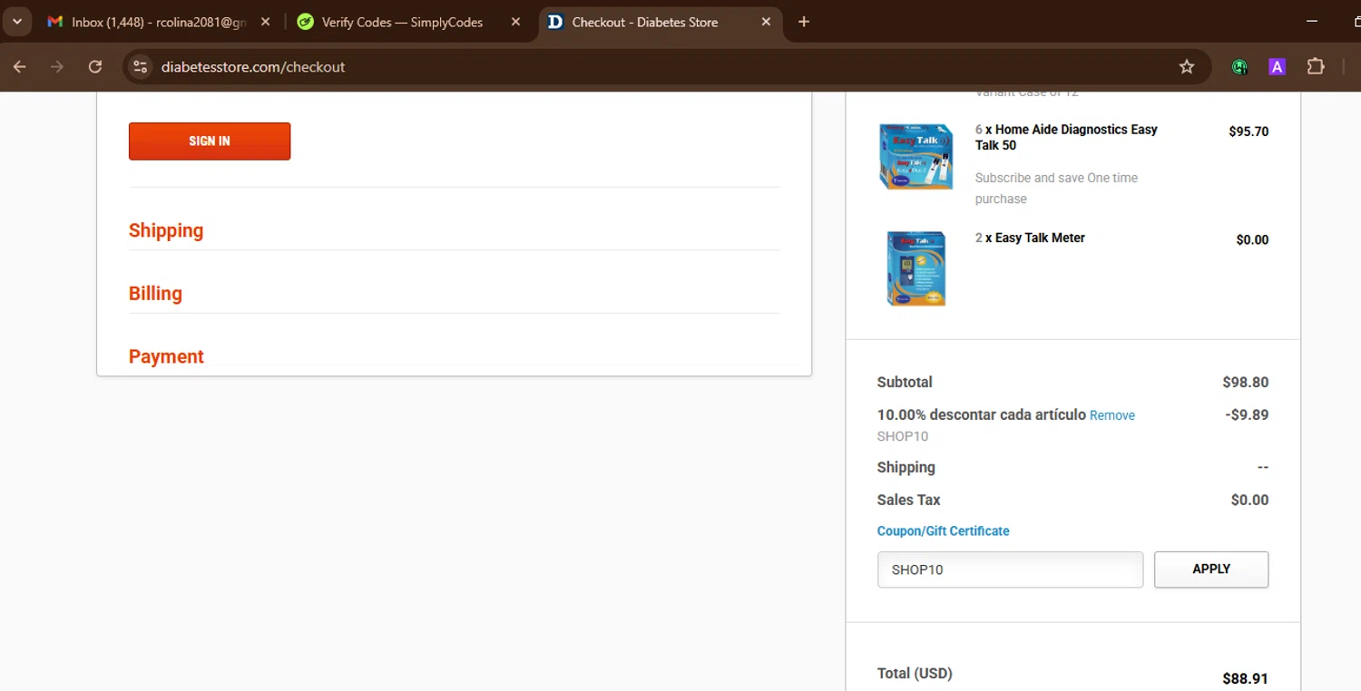Image resolution: width=1361 pixels, height=691 pixels.
Task: Close the Checkout tab
Action: click(766, 22)
